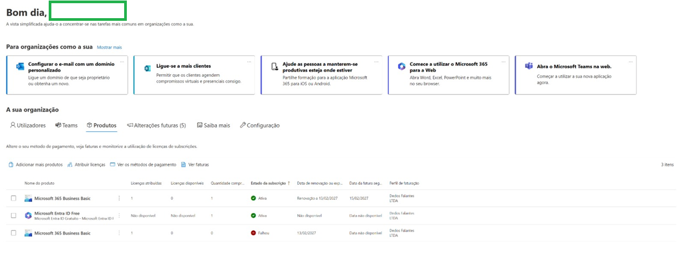Click the Microsoft Entra ID Free product icon
This screenshot has height=278, width=685.
(x=28, y=216)
